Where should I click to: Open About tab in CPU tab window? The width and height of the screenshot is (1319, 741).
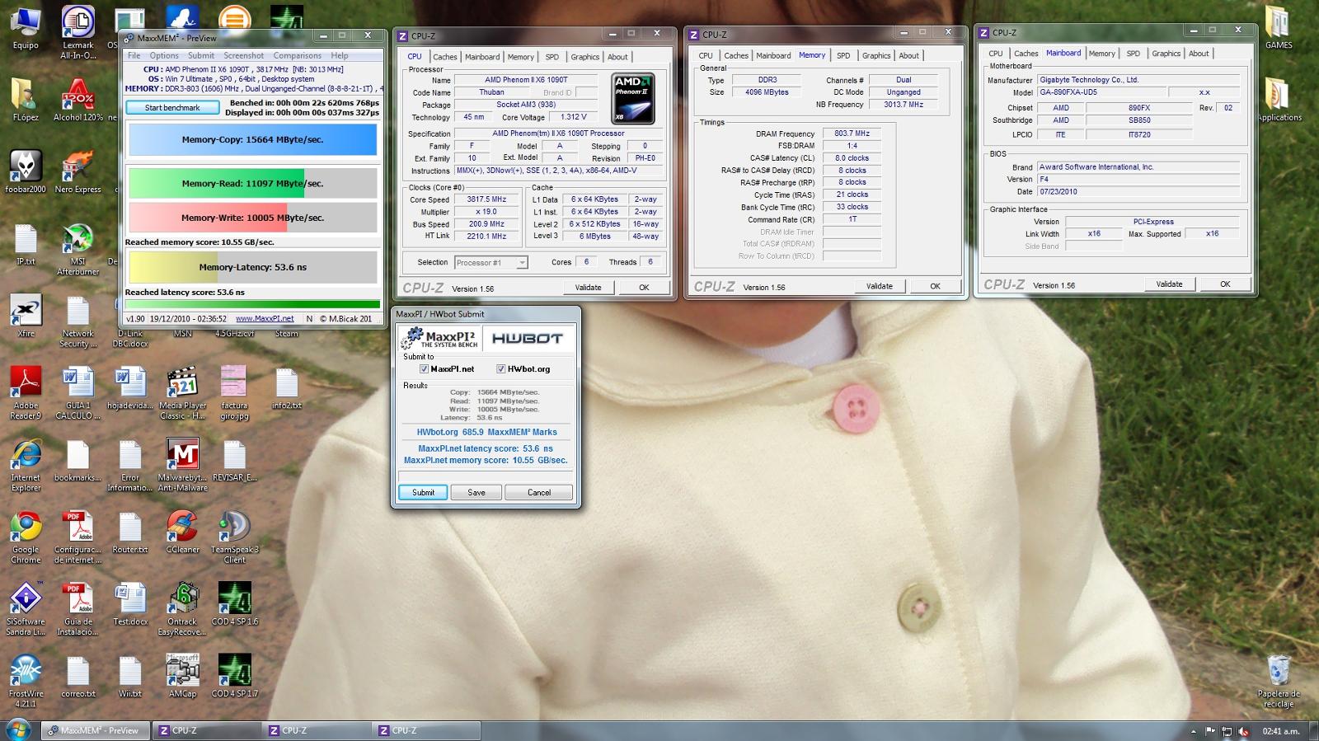point(617,57)
